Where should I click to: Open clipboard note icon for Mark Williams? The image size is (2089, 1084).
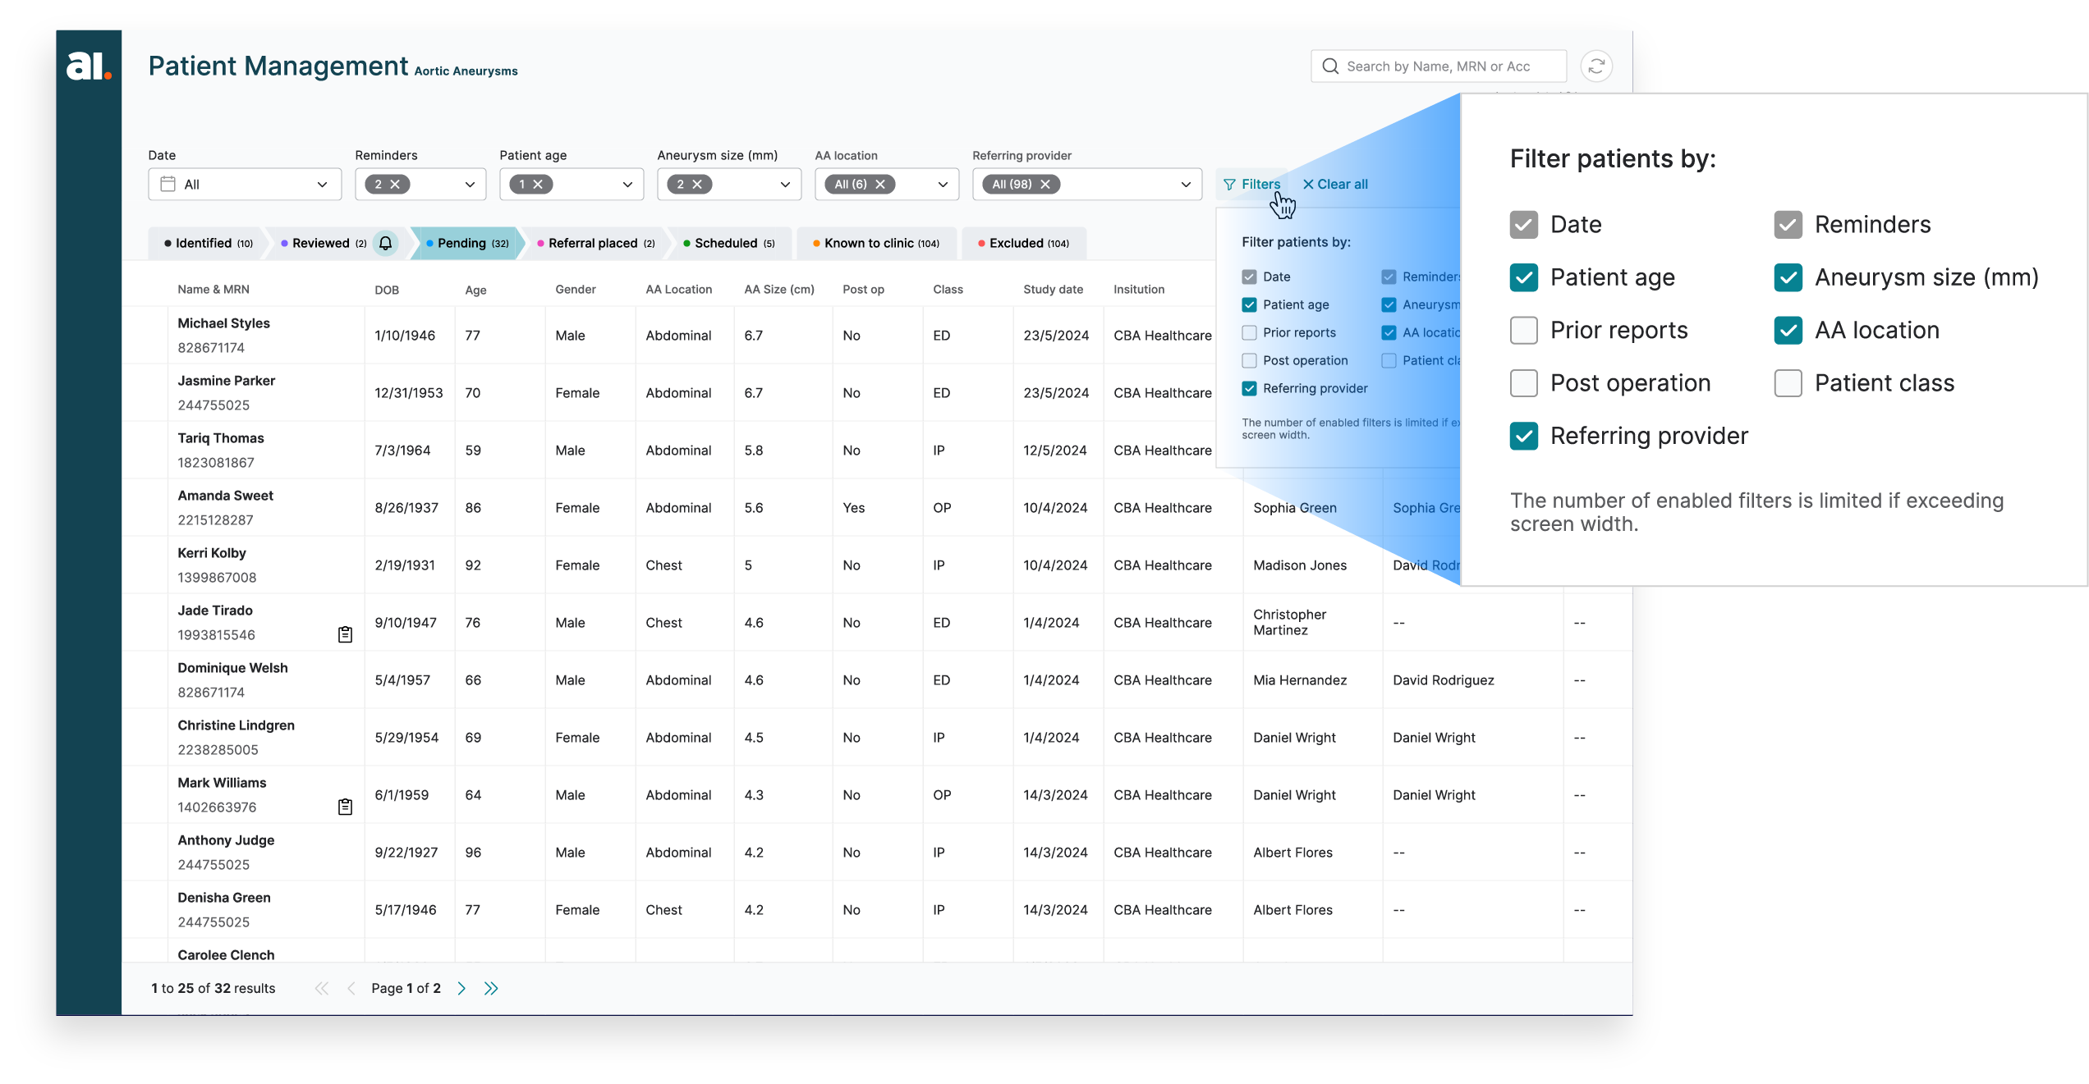(x=345, y=807)
